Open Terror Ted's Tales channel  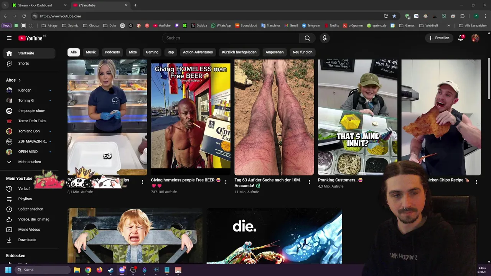(x=30, y=121)
